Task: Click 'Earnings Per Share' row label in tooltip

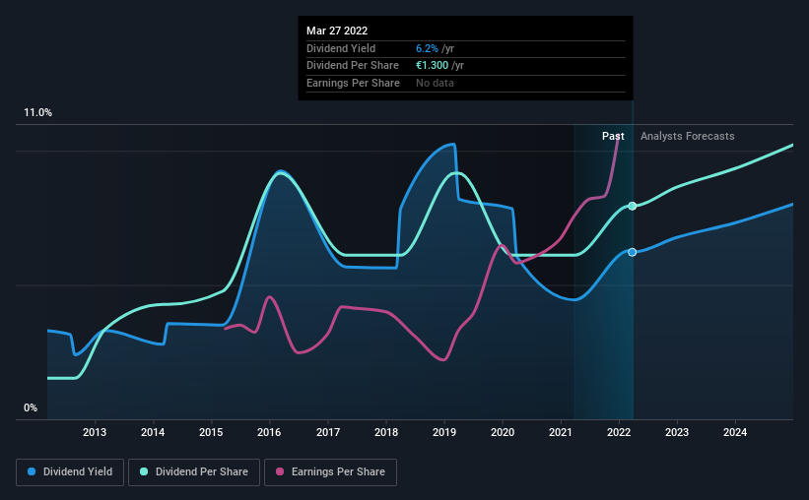Action: [353, 83]
